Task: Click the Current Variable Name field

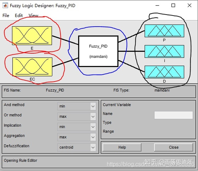Action: click(x=174, y=115)
